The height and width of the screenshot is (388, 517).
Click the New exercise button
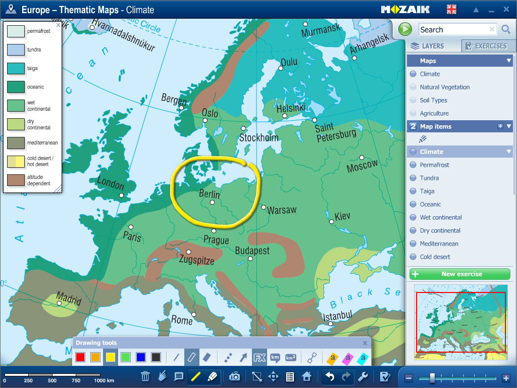tap(460, 274)
